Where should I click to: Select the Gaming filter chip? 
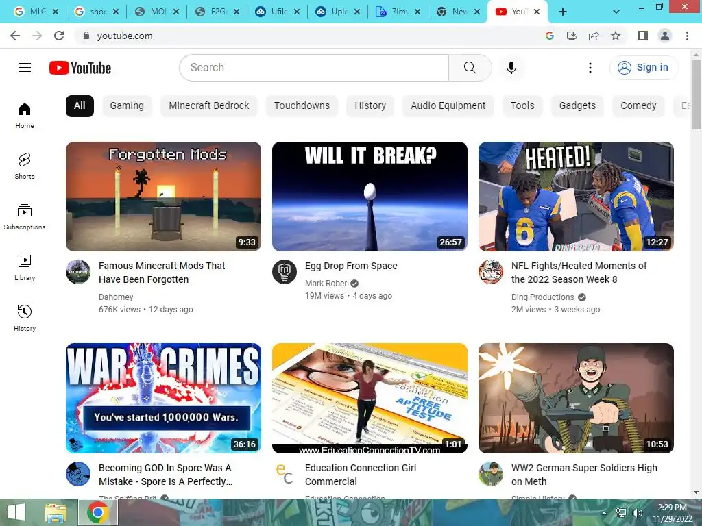click(x=127, y=105)
